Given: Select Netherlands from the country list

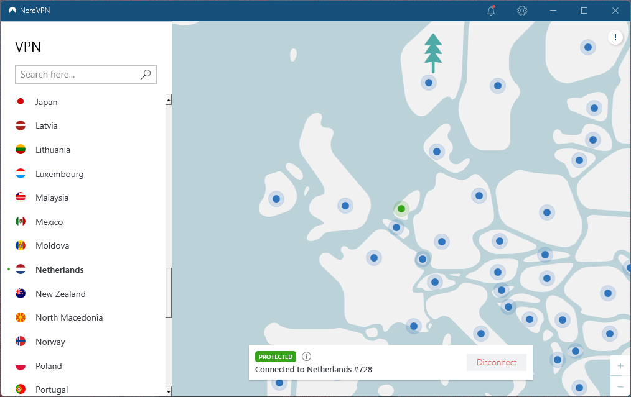Looking at the screenshot, I should point(60,270).
